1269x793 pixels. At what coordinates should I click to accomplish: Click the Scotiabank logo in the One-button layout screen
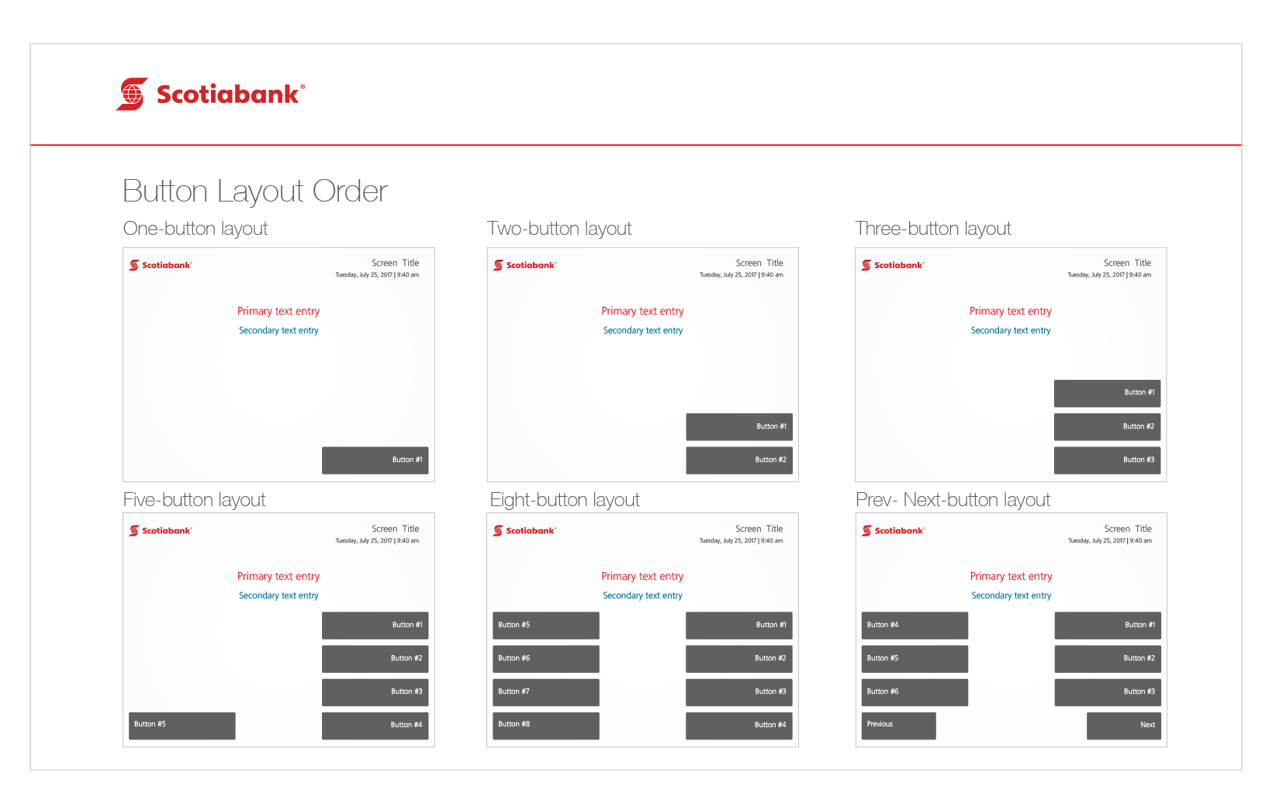(x=161, y=265)
